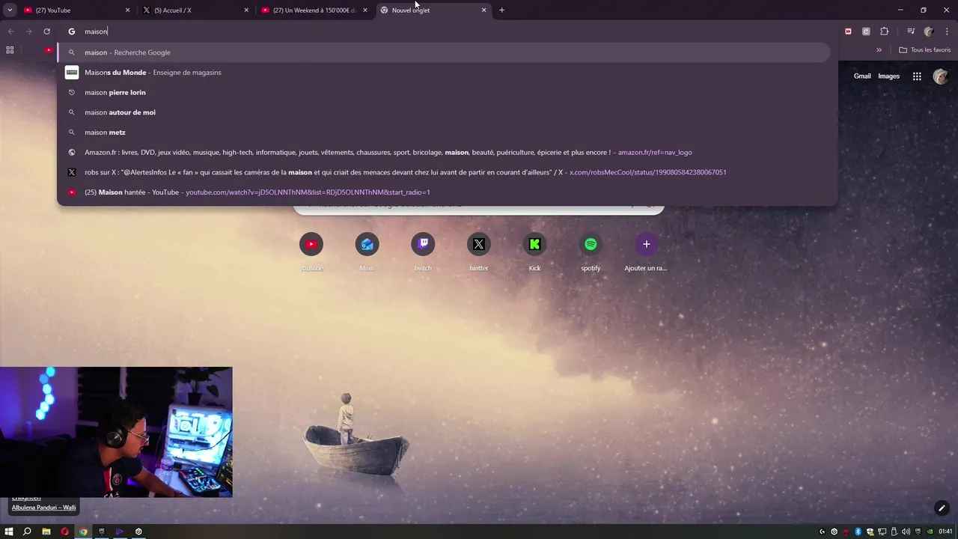Close the Accueil / X tab

point(246,10)
